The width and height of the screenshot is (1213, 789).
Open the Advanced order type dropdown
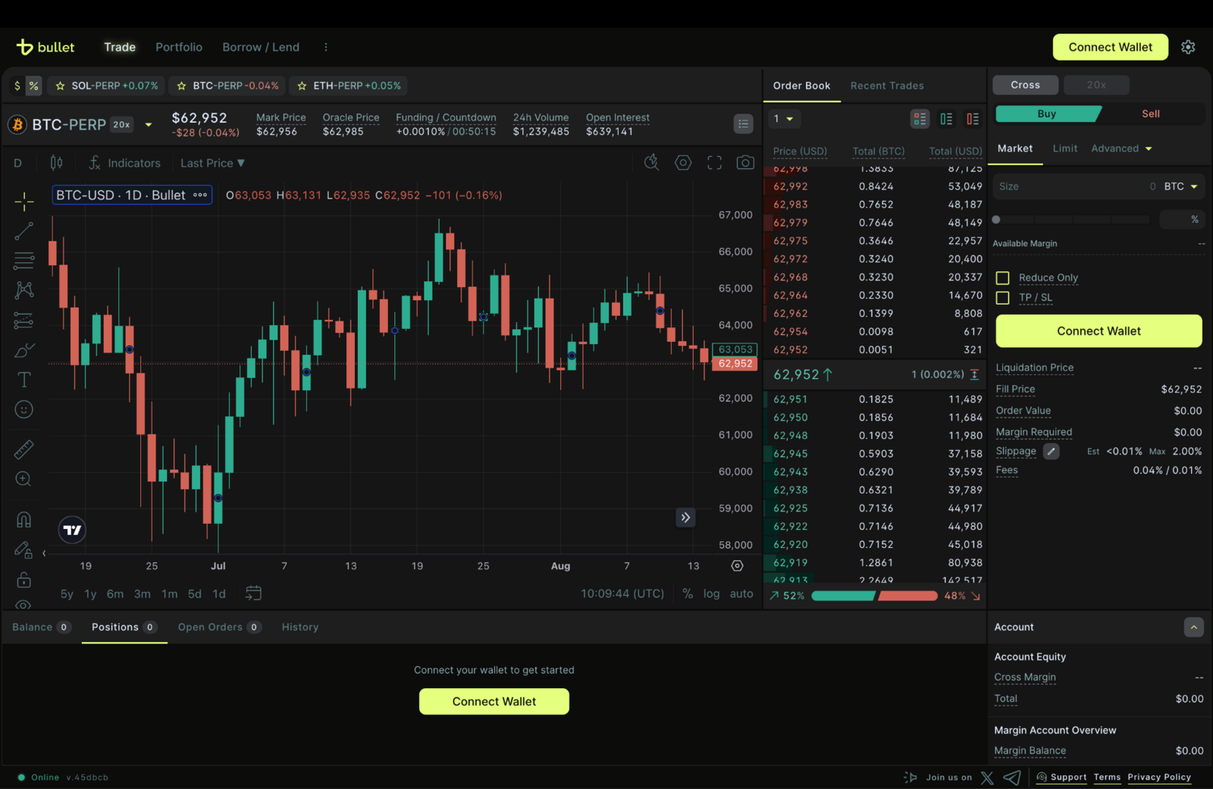coord(1121,149)
